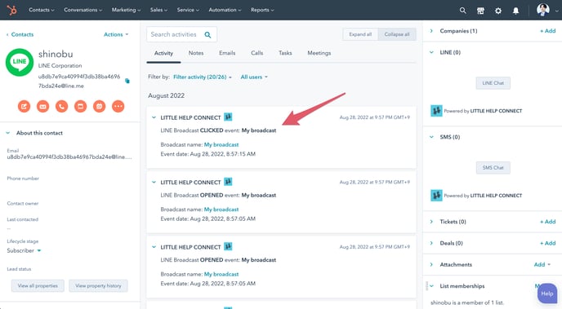Click the orange phone call icon
Image resolution: width=562 pixels, height=309 pixels.
(x=61, y=106)
